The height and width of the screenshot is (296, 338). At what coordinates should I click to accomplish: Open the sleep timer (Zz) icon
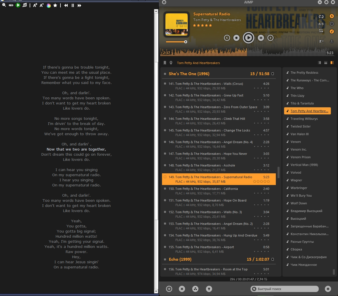(x=321, y=41)
